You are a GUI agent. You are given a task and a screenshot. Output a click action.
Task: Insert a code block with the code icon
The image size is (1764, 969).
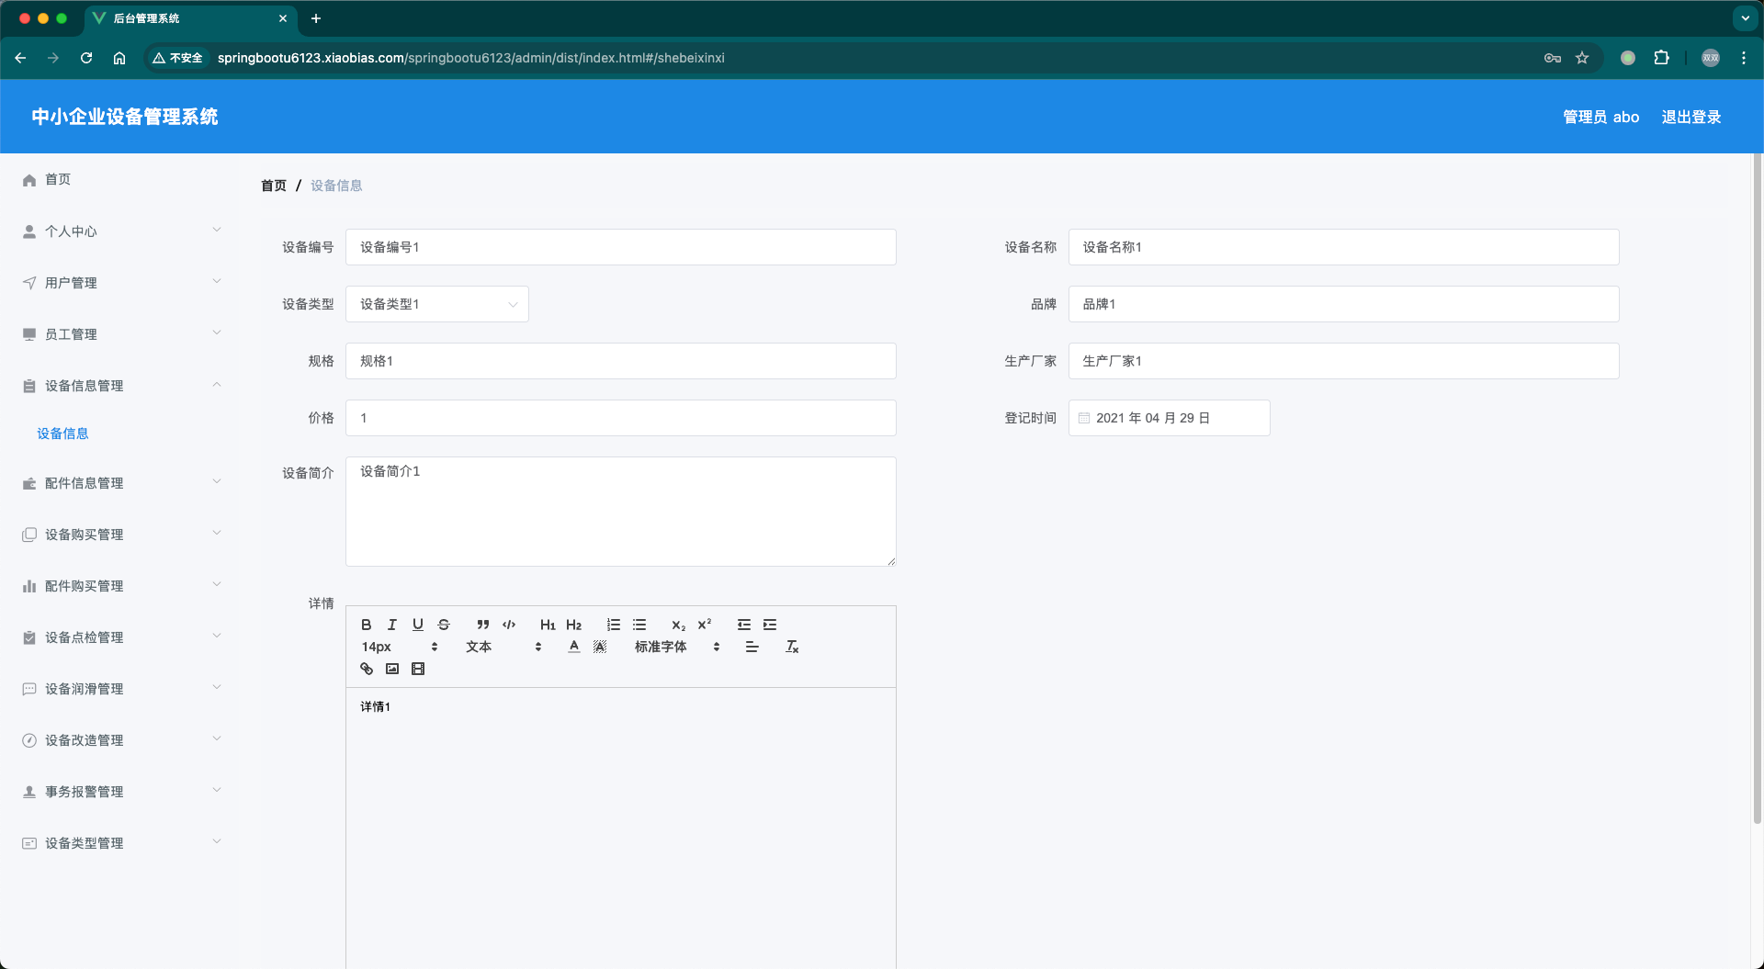click(509, 625)
